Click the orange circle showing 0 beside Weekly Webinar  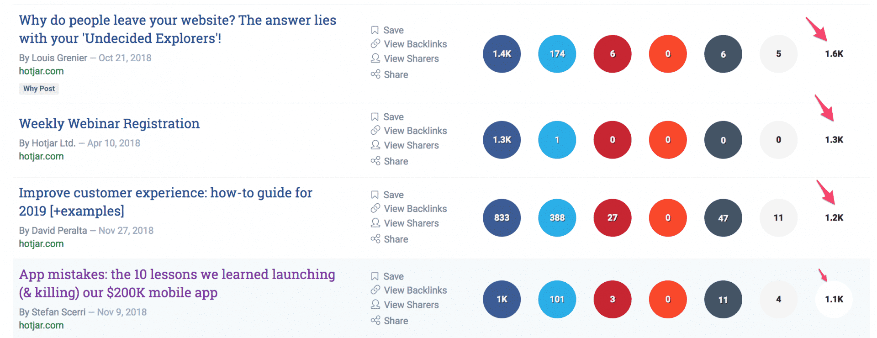667,140
